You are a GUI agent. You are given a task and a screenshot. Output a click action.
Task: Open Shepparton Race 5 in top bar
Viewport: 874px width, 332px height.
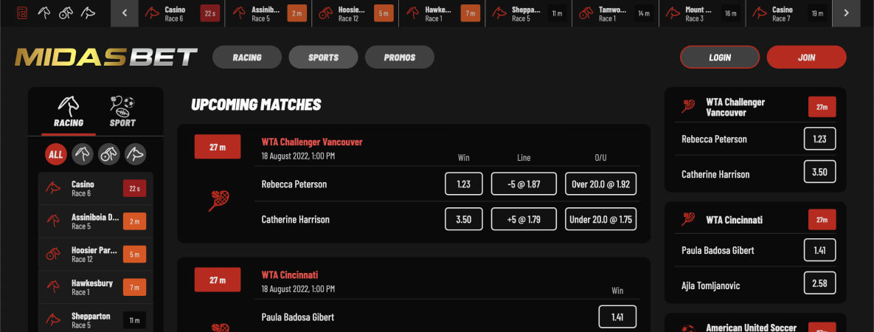(529, 13)
